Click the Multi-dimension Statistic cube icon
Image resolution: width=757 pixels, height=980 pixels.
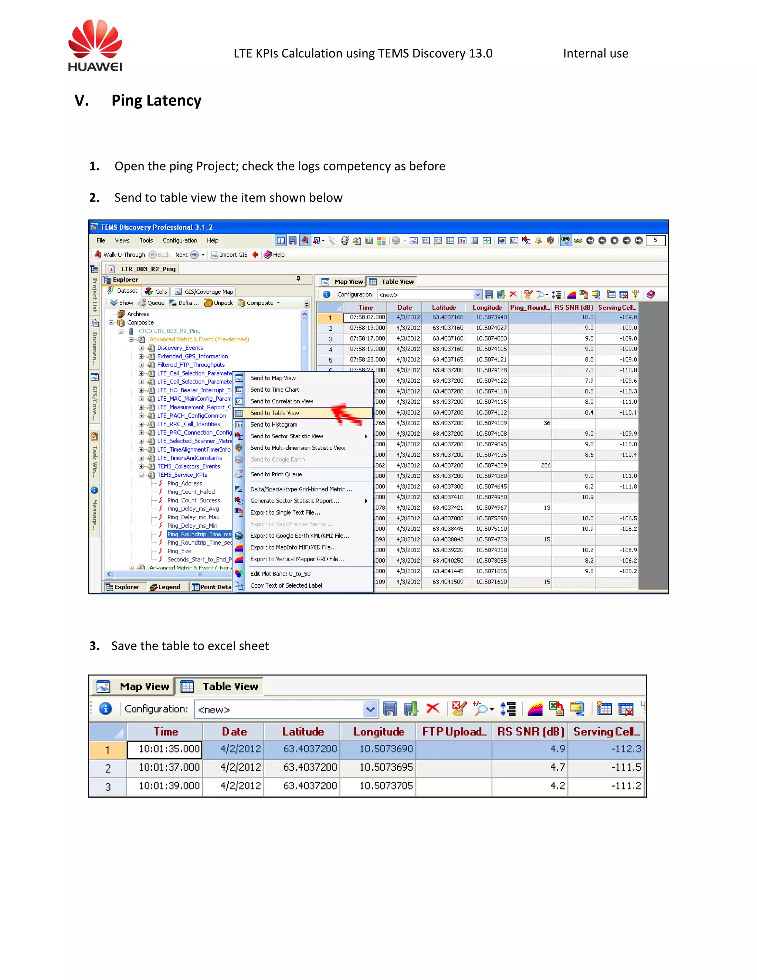239,448
